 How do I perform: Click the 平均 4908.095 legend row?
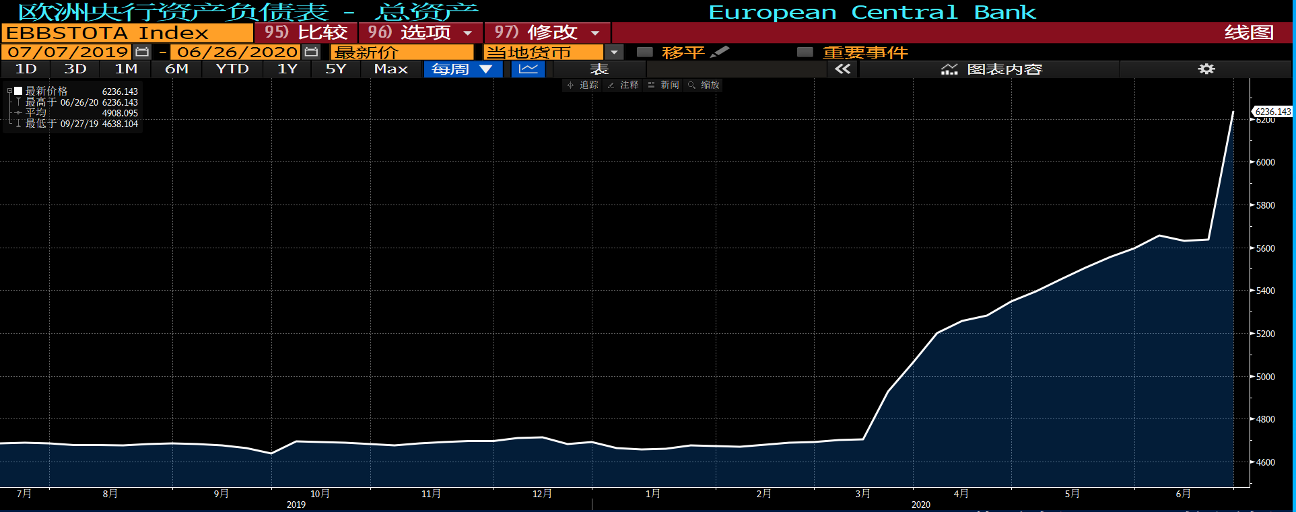coord(73,113)
